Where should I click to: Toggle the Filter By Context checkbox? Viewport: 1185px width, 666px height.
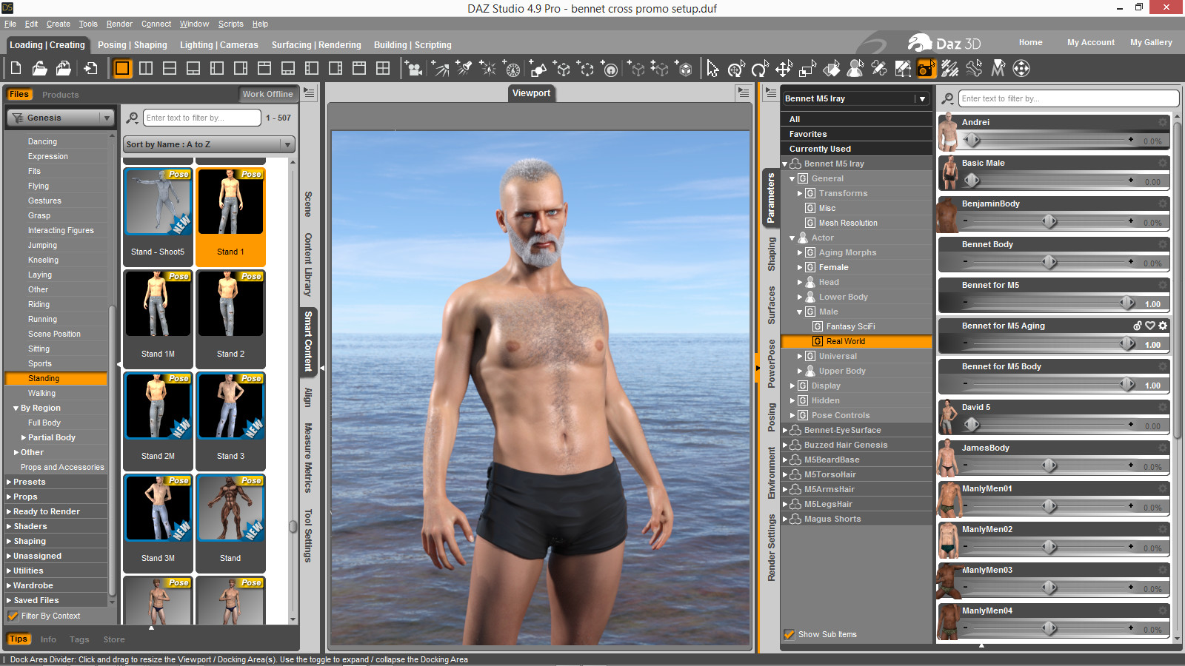[x=13, y=616]
